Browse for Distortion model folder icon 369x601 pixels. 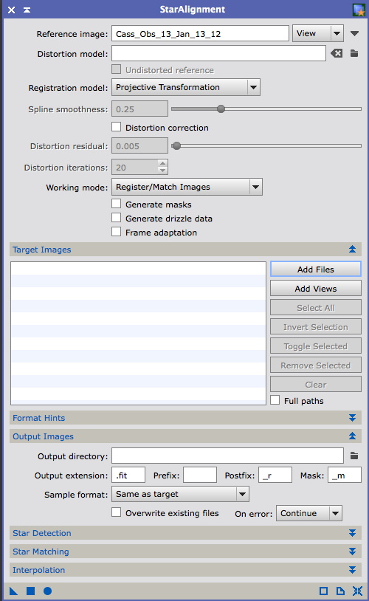[354, 53]
